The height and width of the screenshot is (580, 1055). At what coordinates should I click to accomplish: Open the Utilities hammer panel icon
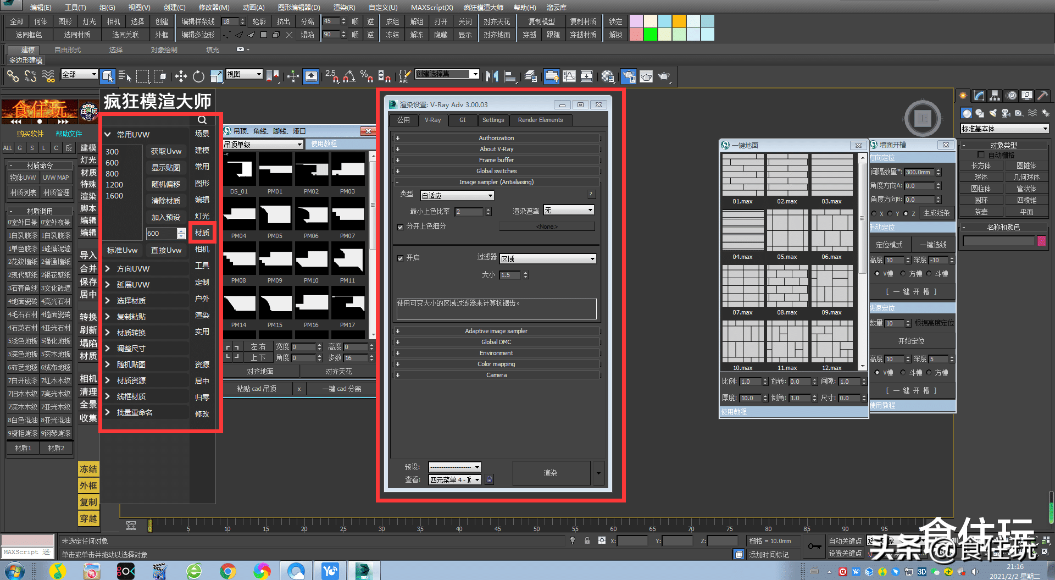point(1042,96)
